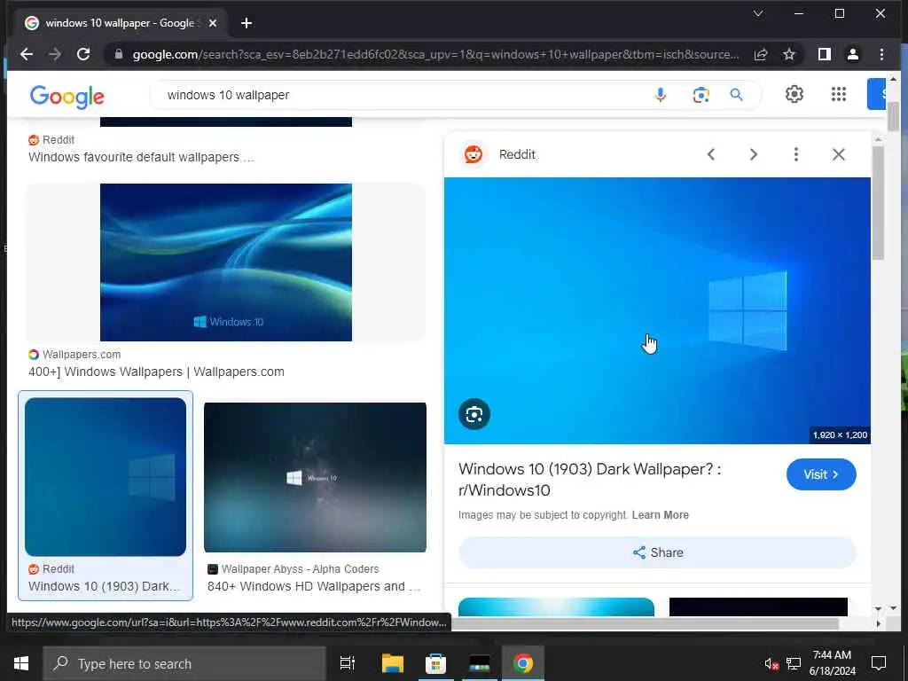Bookmark this page with the star

click(x=788, y=54)
